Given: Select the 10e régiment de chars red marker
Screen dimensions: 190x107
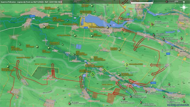Looking at the screenshot, I should click(x=169, y=84).
